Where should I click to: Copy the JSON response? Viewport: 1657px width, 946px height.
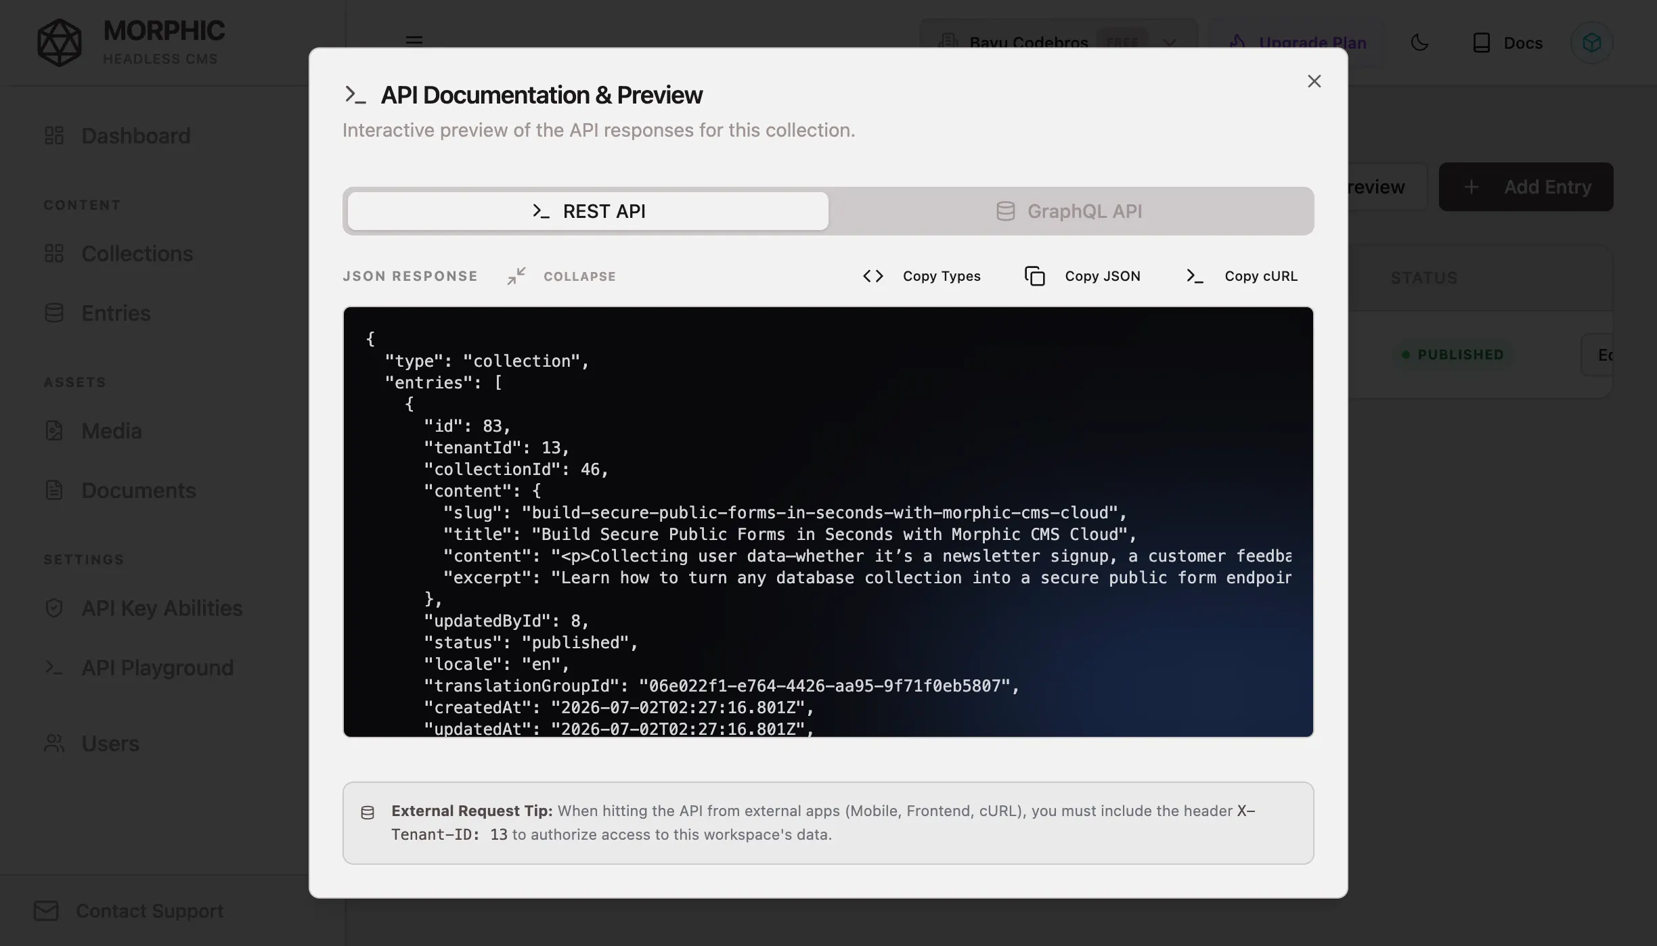point(1083,276)
